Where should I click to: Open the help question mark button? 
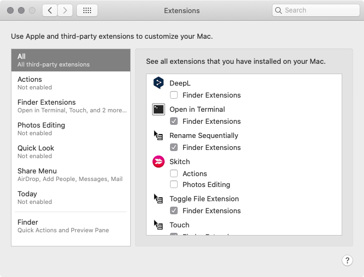347,260
